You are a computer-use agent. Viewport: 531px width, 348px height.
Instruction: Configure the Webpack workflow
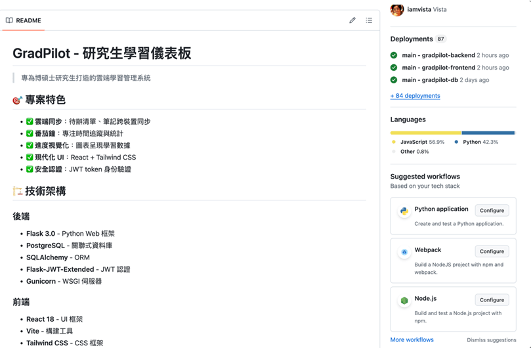(492, 251)
